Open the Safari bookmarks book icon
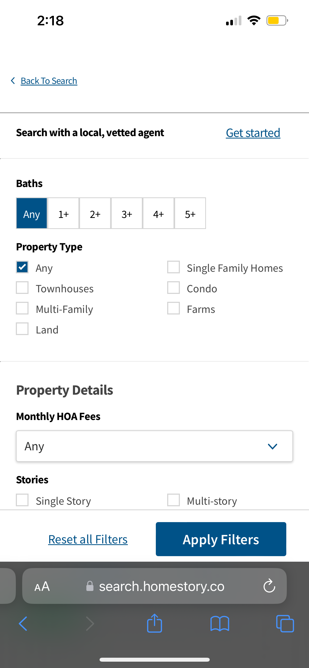Image resolution: width=309 pixels, height=668 pixels. pyautogui.click(x=220, y=623)
